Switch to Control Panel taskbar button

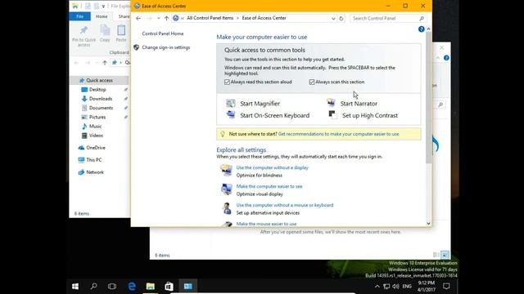tap(187, 287)
